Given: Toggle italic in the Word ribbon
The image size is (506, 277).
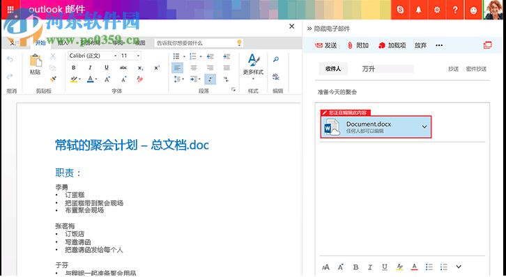Looking at the screenshot, I should tap(90, 68).
